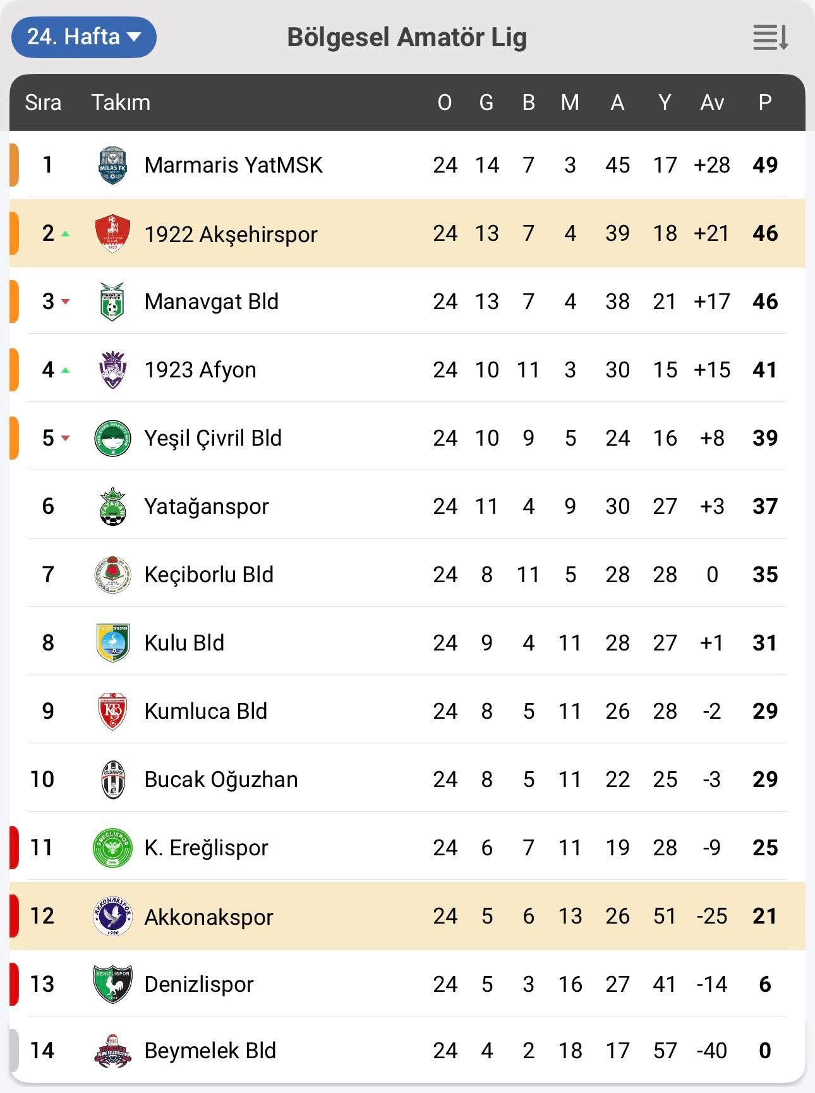Click Beymelek Bld points value
815x1093 pixels.
764,1051
